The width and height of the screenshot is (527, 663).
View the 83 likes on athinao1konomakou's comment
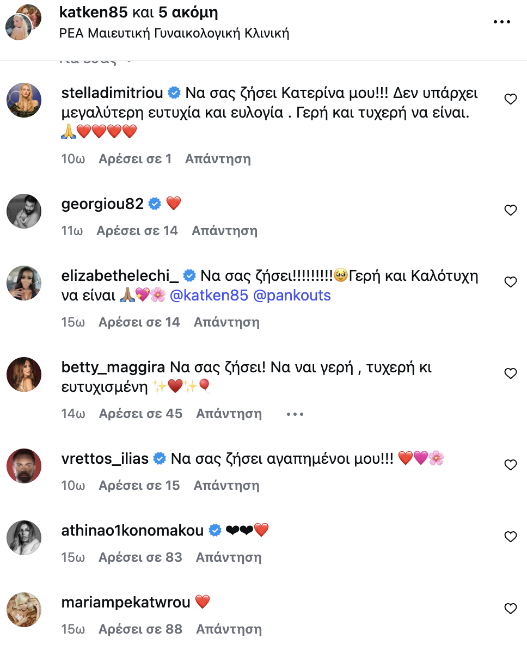[140, 557]
